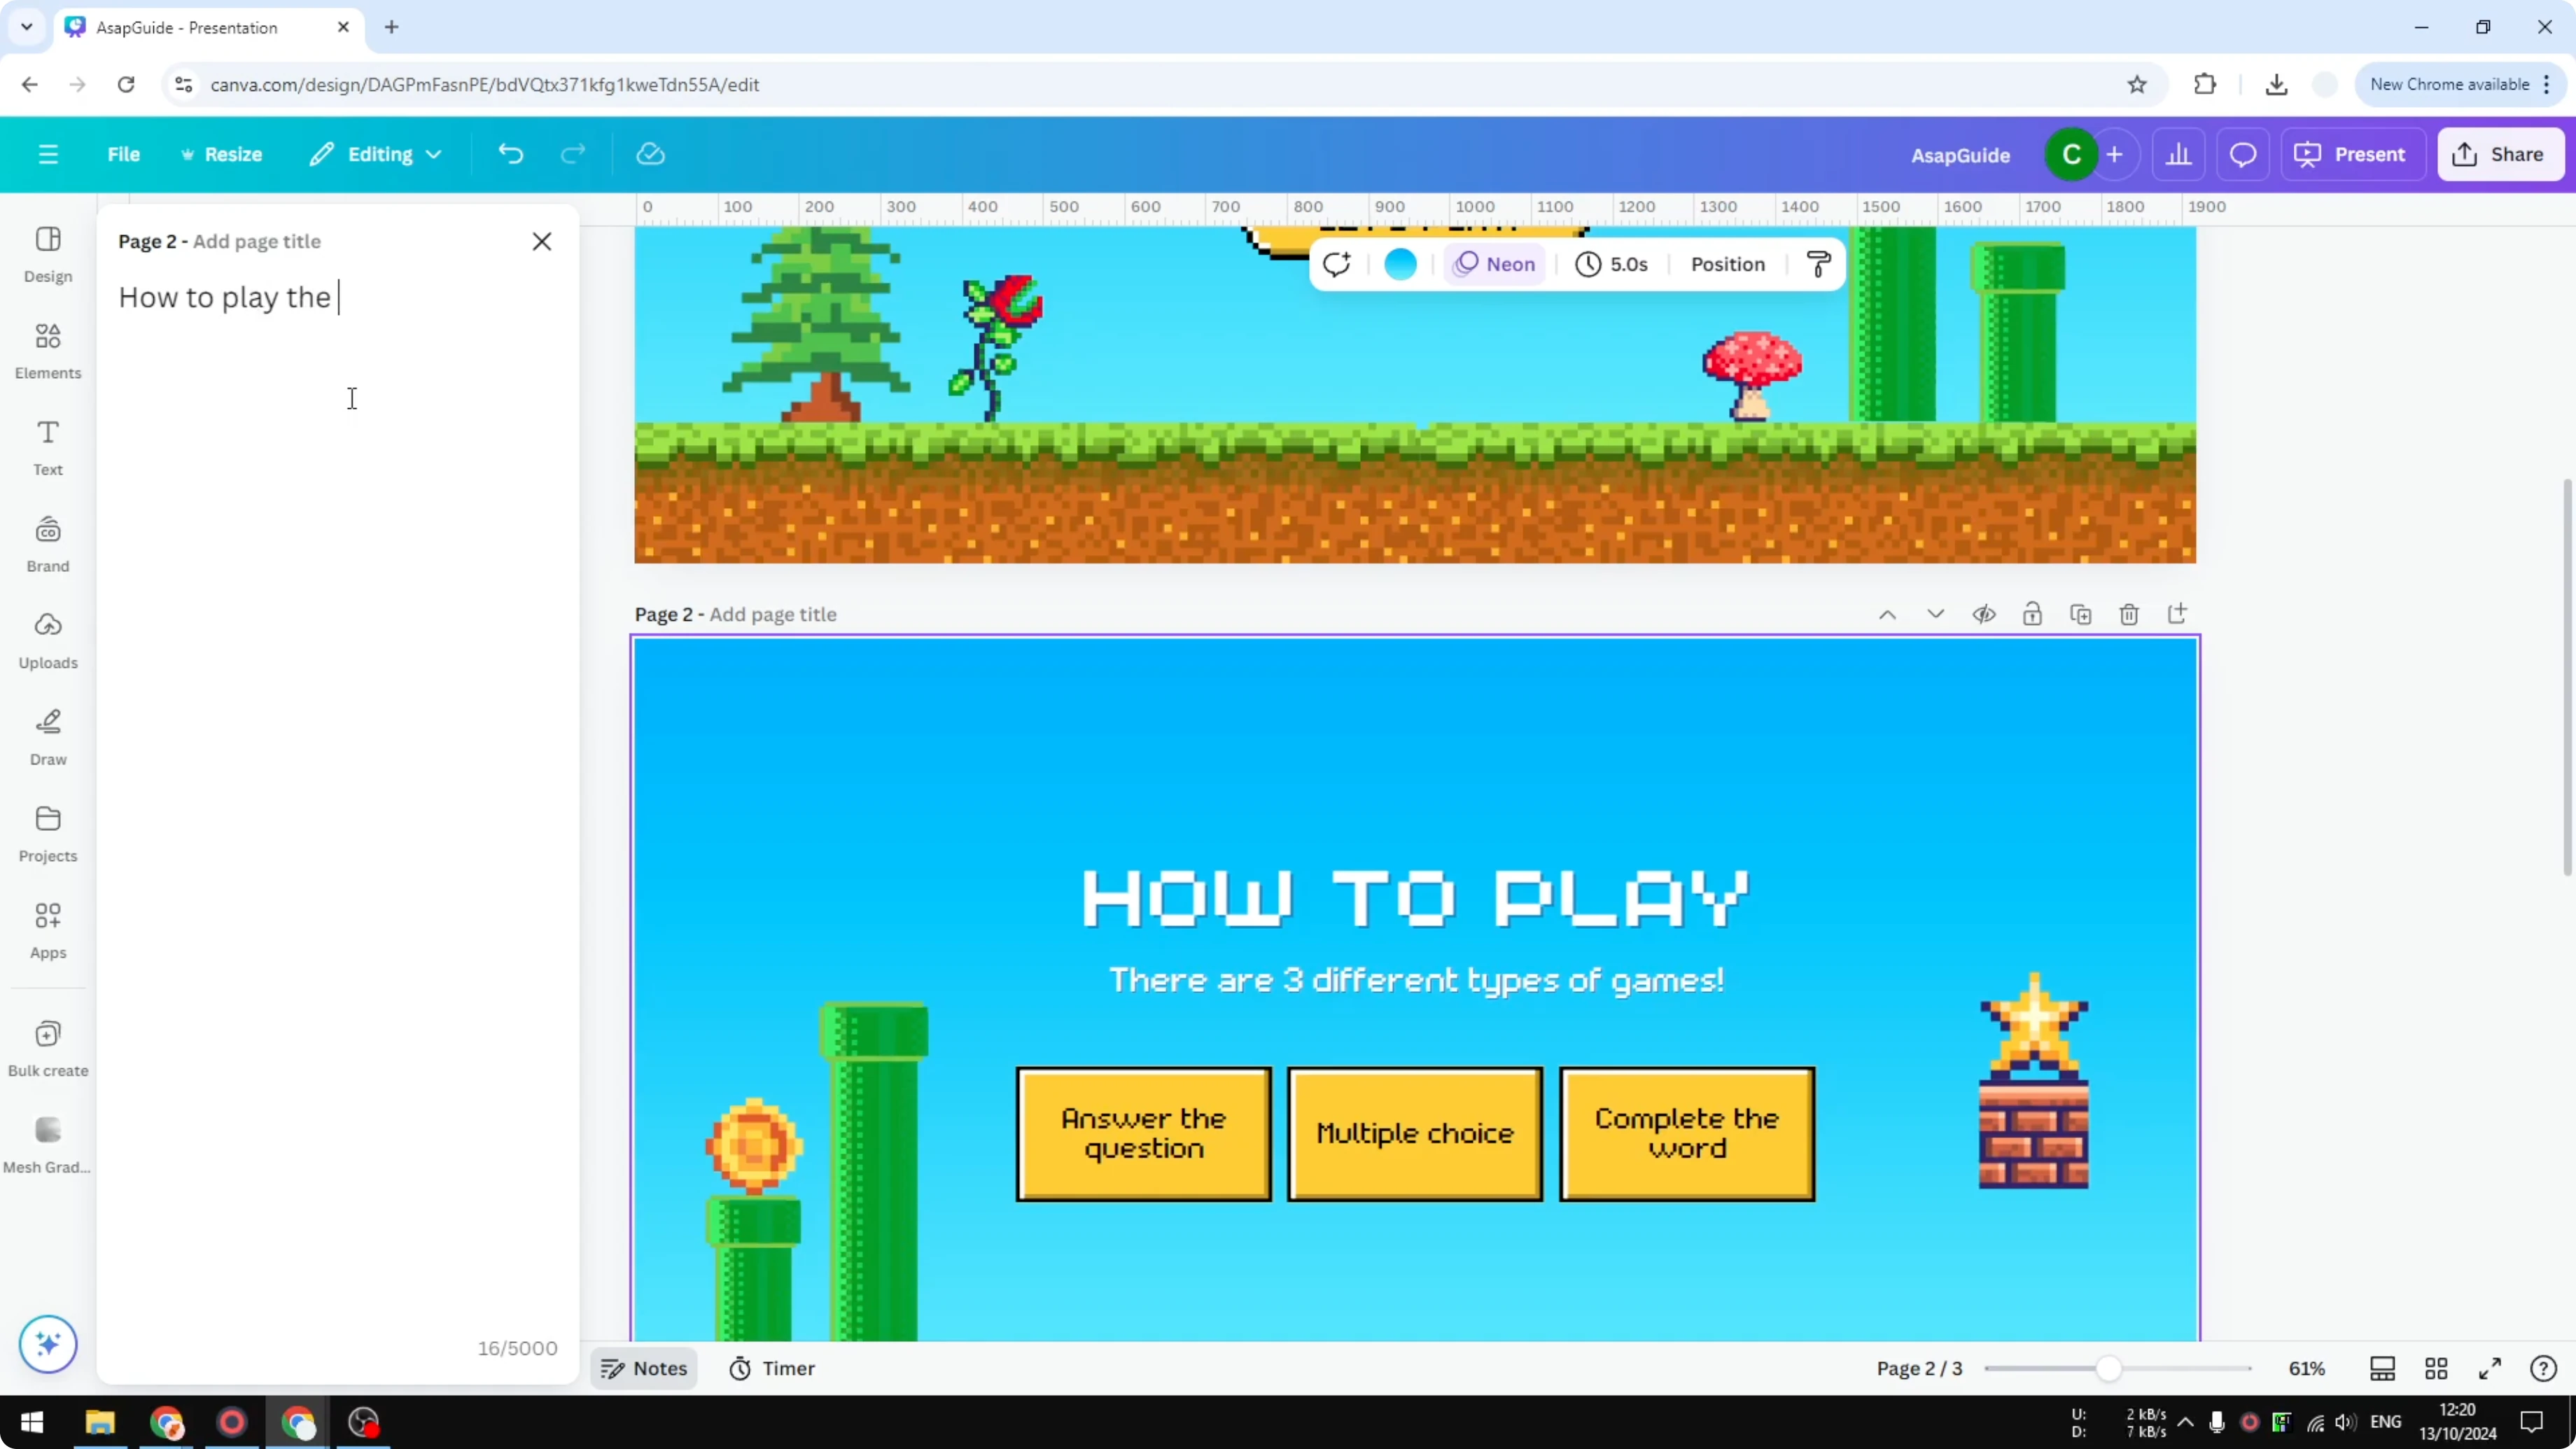This screenshot has height=1449, width=2576.
Task: Edit the AsapGuide design title
Action: pos(1960,155)
